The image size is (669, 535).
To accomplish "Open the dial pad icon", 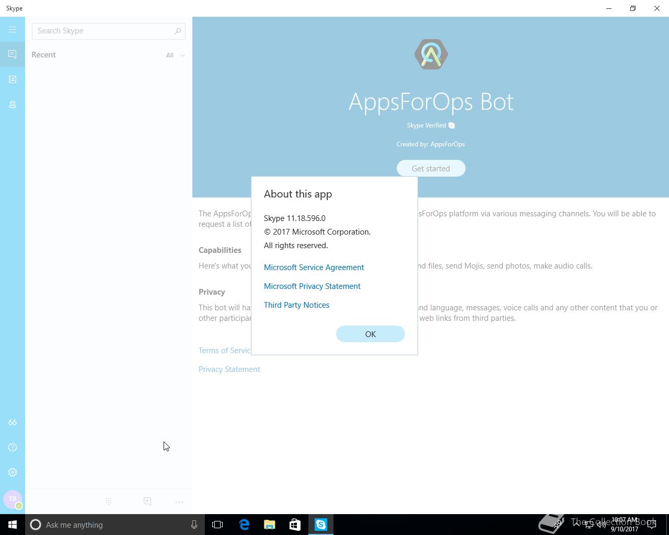I will click(109, 502).
